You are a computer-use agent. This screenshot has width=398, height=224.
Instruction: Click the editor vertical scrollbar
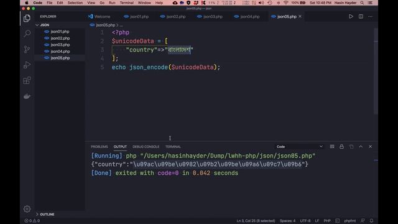[x=376, y=71]
